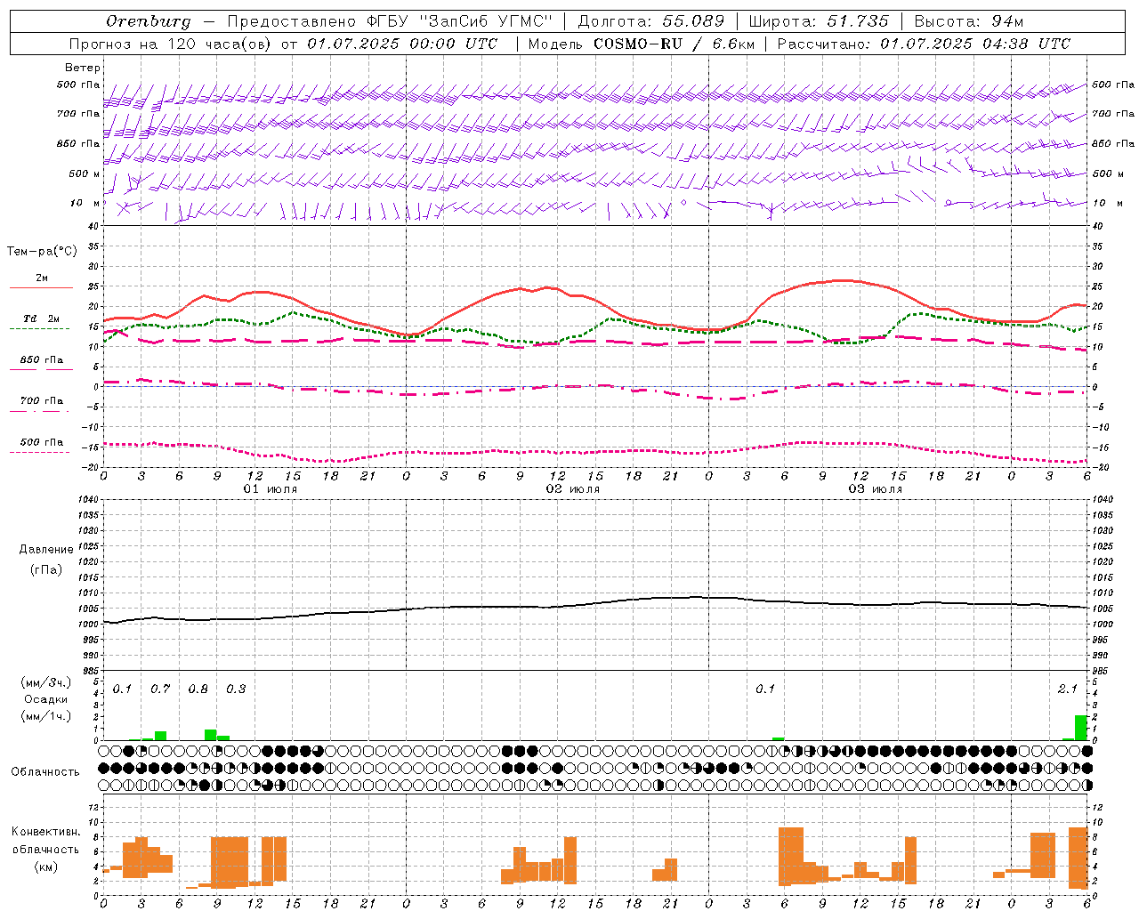Click the Долгота: 55.089 value

pyautogui.click(x=651, y=21)
